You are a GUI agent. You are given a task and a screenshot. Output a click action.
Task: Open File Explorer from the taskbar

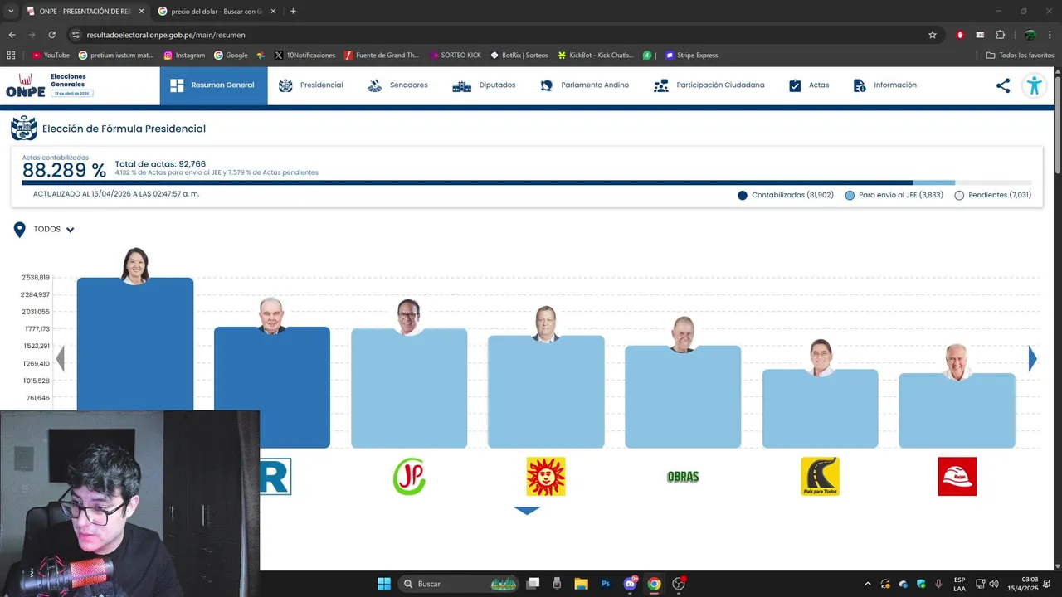pos(581,584)
